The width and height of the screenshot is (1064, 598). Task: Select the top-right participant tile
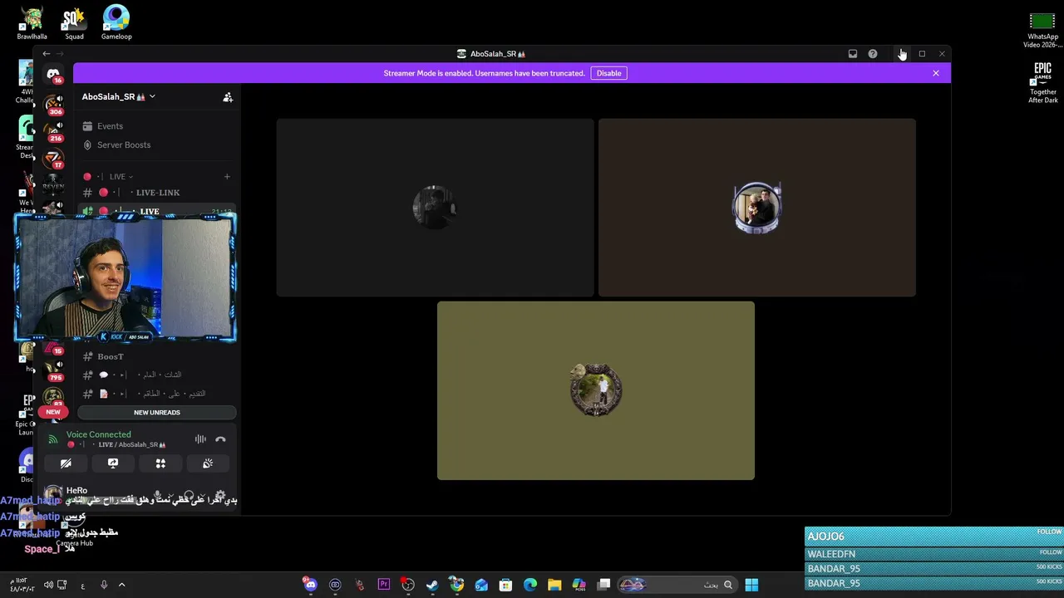[756, 208]
